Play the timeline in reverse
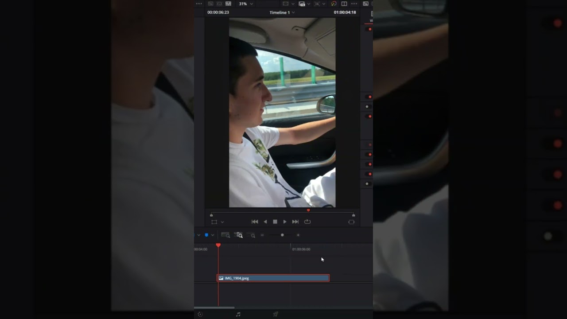 [265, 222]
